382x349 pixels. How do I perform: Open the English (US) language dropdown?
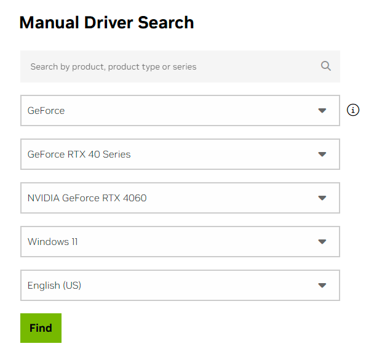pos(180,285)
